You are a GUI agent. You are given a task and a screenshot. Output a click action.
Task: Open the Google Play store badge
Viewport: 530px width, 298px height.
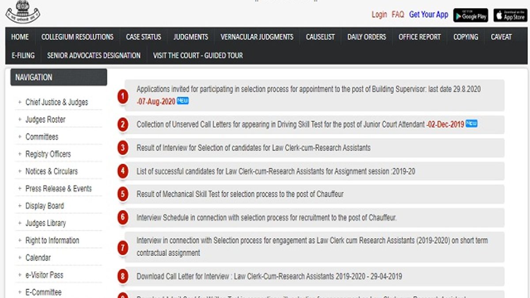coord(470,15)
